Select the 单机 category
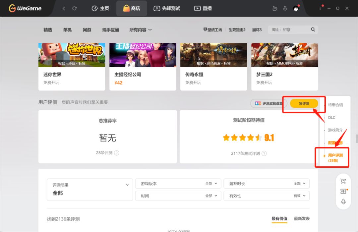Screen dimensions: 358x232 coord(67,30)
